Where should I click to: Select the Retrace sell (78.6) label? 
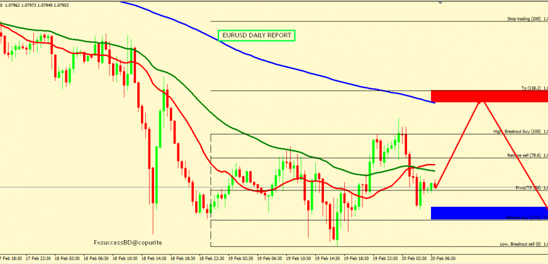tap(526, 155)
